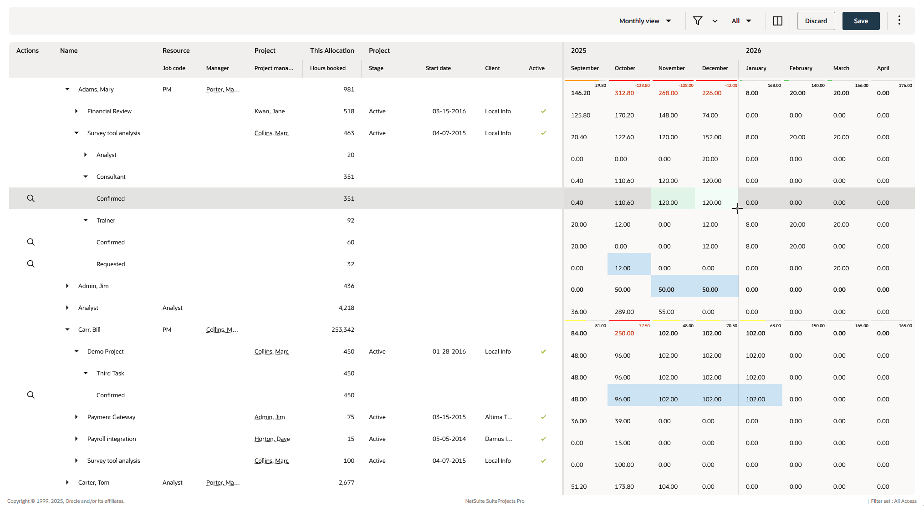Click the Start date column header
Image resolution: width=924 pixels, height=506 pixels.
click(x=438, y=68)
